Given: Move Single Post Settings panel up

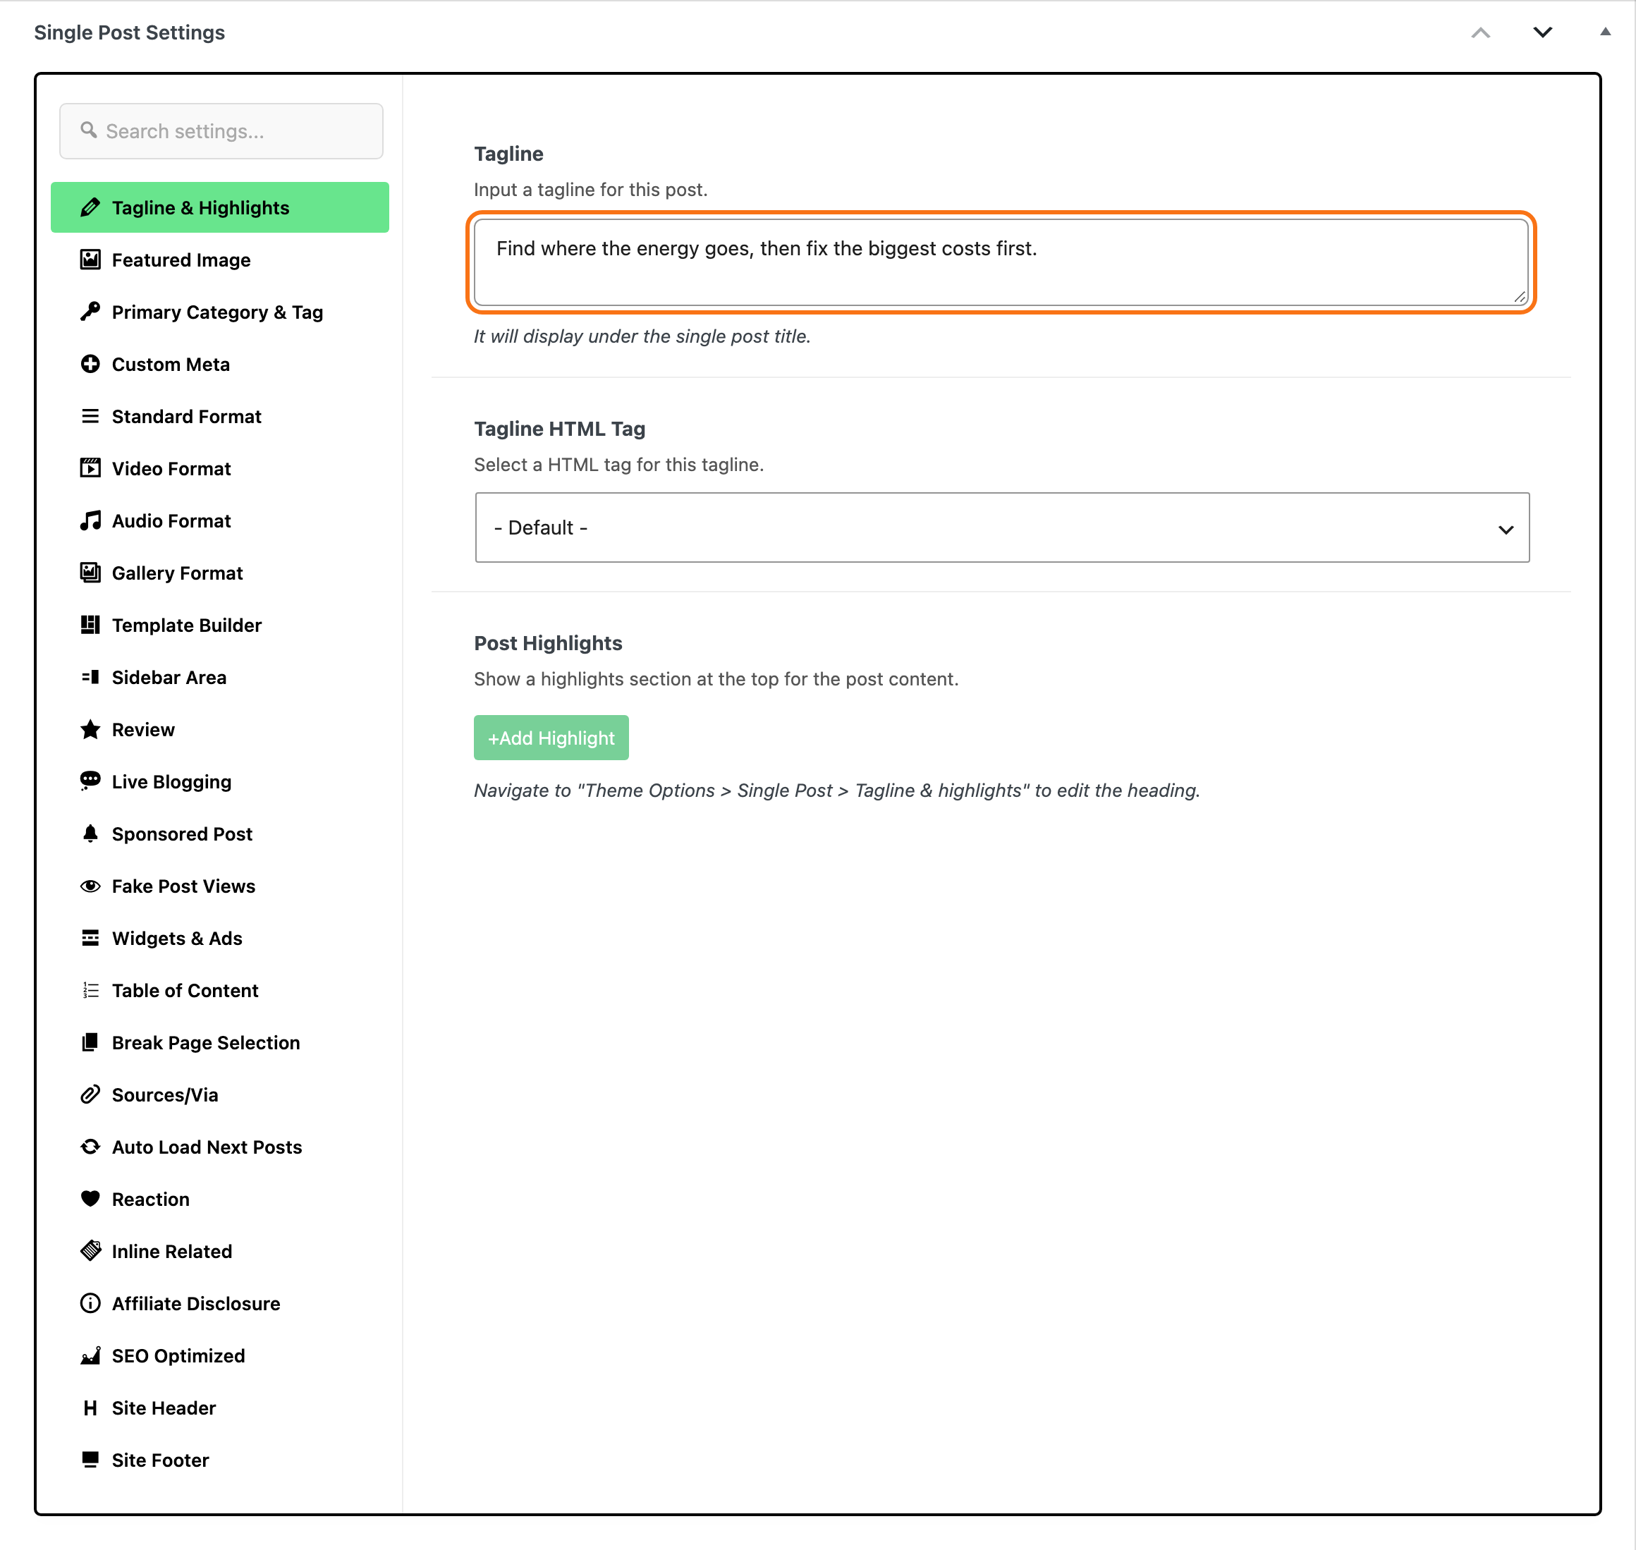Looking at the screenshot, I should click(x=1481, y=32).
